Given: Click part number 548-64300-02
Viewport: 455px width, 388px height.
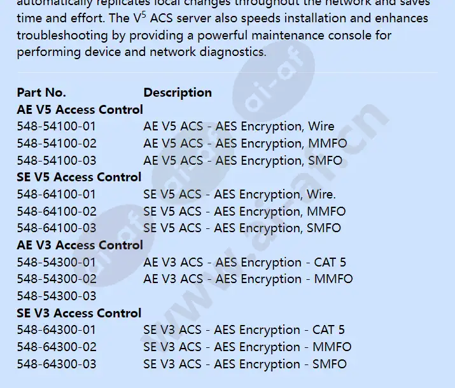Looking at the screenshot, I should tap(57, 347).
